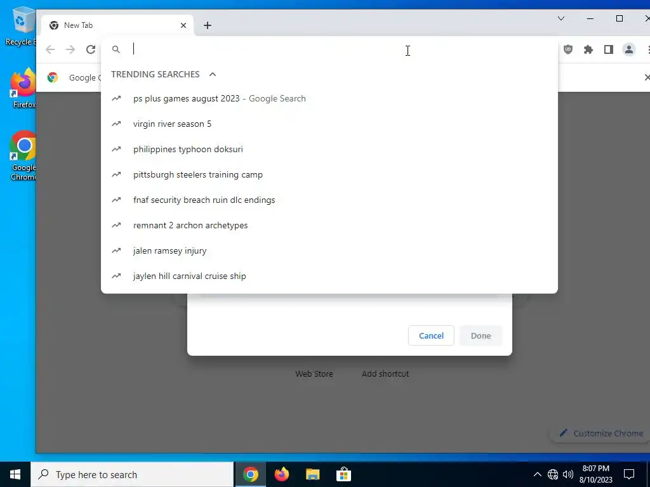This screenshot has width=650, height=487.
Task: Open the Web Store shortcut
Action: coord(314,373)
